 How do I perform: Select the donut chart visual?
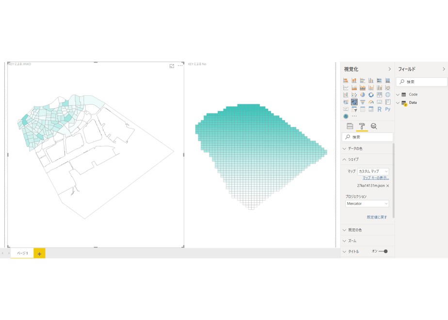pos(371,95)
